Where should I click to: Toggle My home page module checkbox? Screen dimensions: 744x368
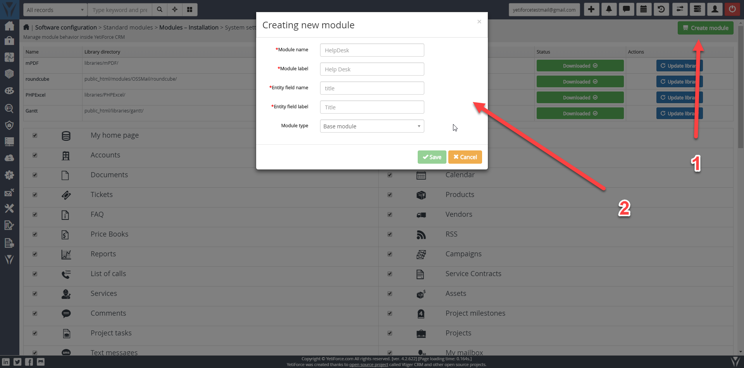(x=35, y=135)
